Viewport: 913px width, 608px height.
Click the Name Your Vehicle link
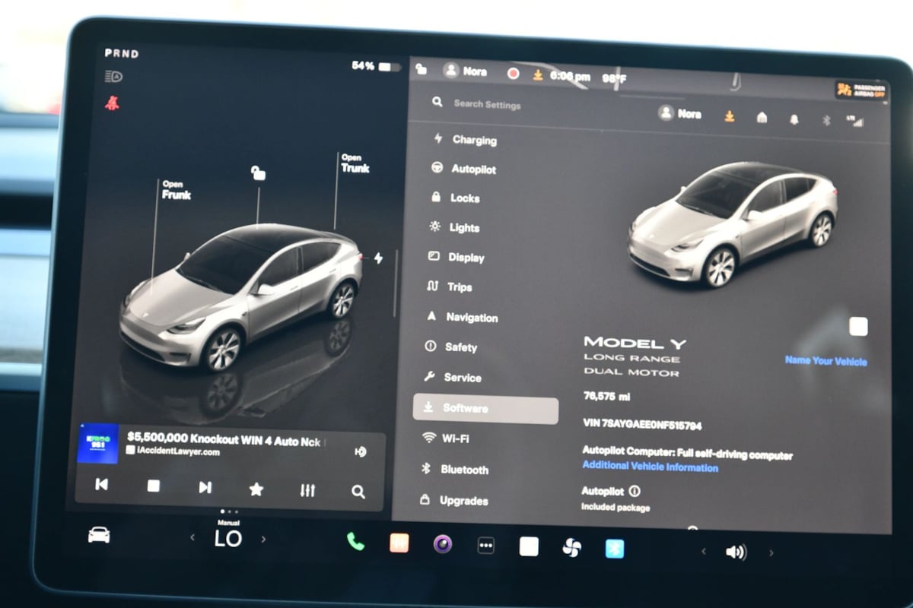coord(826,361)
